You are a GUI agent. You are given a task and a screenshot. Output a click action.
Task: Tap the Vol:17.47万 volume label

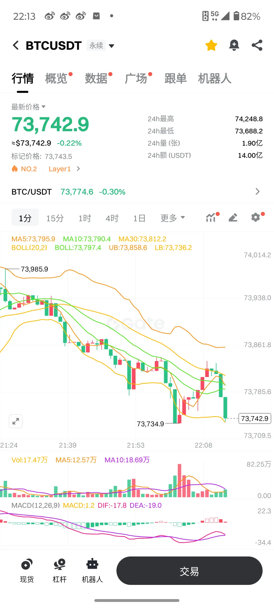[x=30, y=460]
